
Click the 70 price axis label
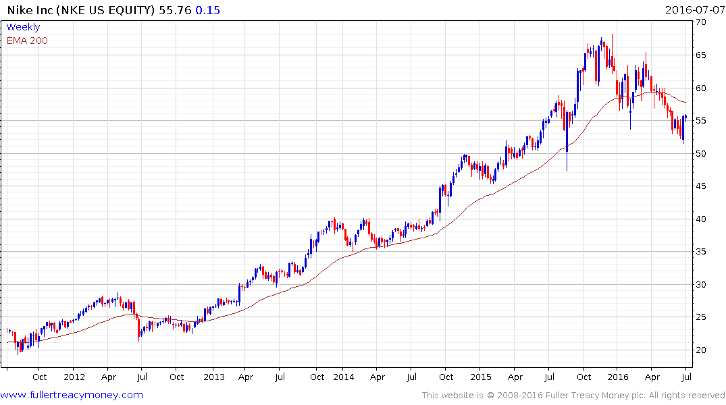700,22
